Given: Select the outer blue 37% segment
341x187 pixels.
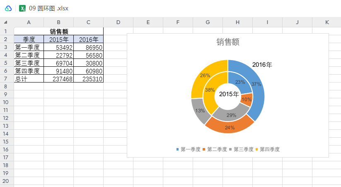Looking at the screenshot, I should (256, 85).
